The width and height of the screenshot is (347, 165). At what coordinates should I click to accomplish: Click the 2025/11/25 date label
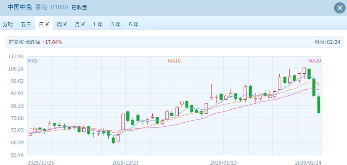(x=41, y=163)
